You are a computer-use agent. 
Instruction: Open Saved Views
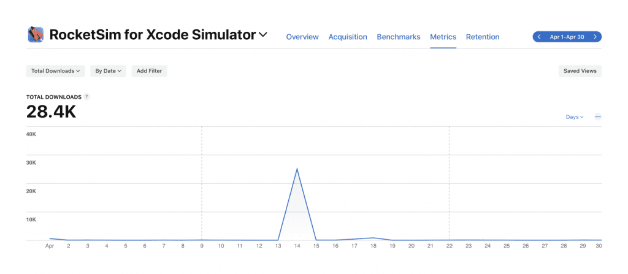pos(580,71)
